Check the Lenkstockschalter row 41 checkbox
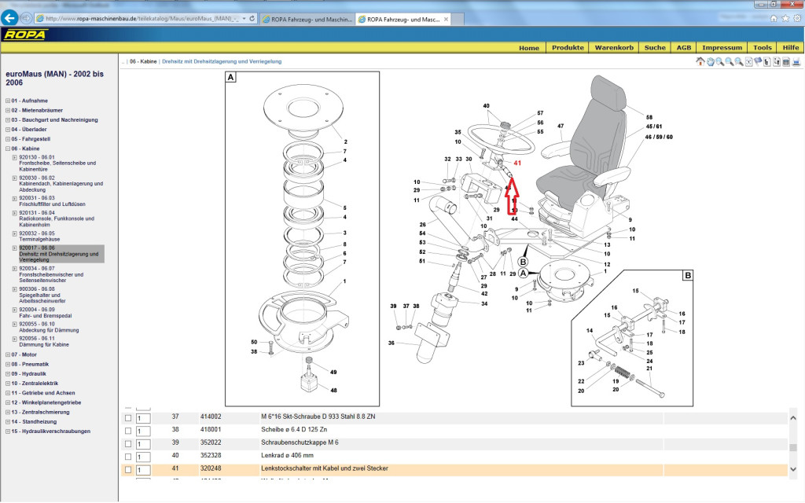Image resolution: width=805 pixels, height=503 pixels. click(128, 469)
